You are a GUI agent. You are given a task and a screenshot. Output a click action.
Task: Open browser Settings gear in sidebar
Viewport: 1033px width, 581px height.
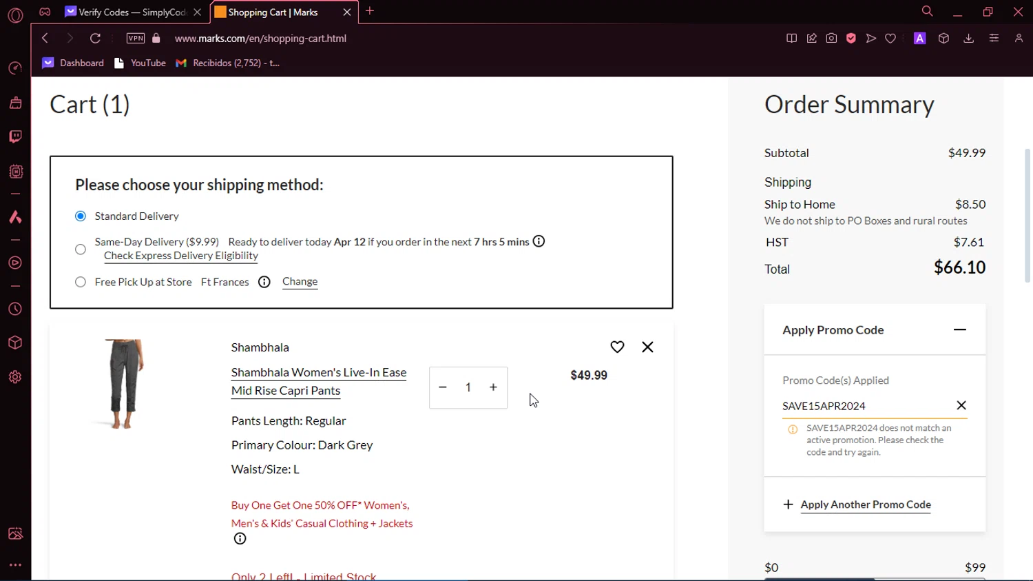point(15,377)
